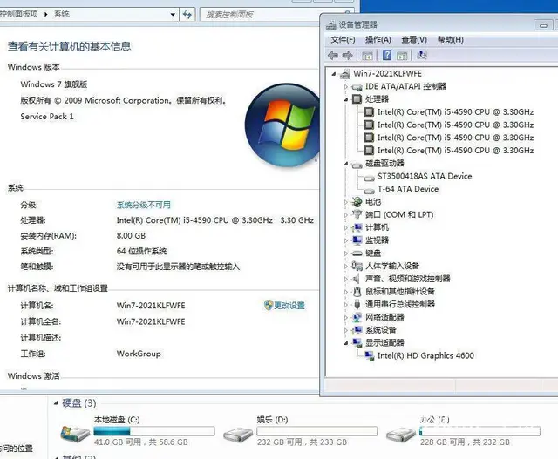This screenshot has height=459, width=558.
Task: Collapse the 硬盘 (3) group in Explorer
Action: [x=56, y=403]
